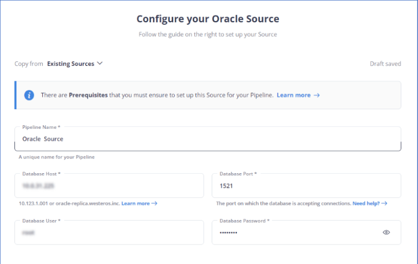Open the Need help? link

370,203
